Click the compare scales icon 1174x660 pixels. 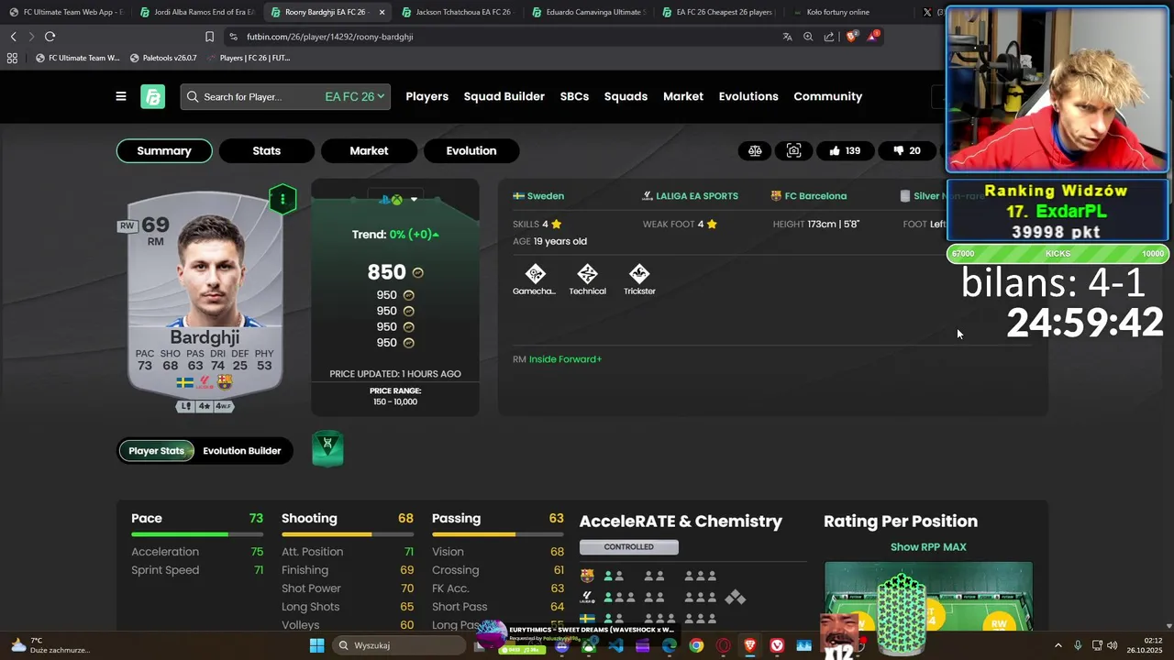755,150
